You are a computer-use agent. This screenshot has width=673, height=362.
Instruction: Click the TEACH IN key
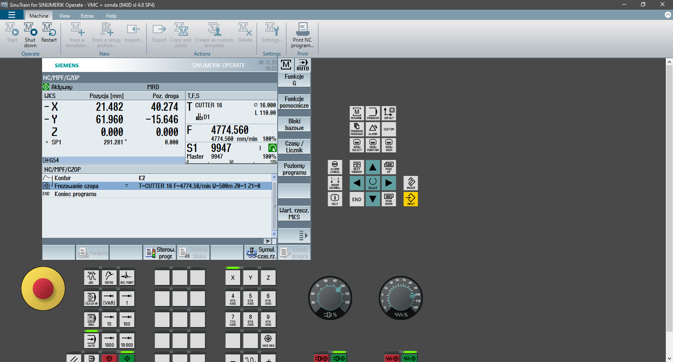(x=91, y=299)
